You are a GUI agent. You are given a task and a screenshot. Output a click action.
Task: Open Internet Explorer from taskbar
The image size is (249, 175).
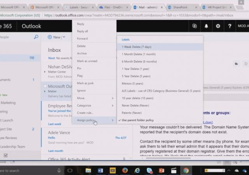point(137,171)
